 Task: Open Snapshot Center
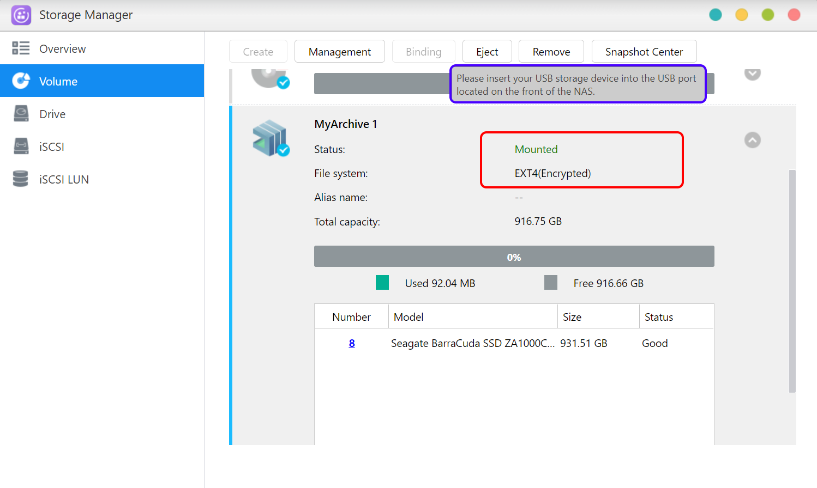(x=644, y=52)
